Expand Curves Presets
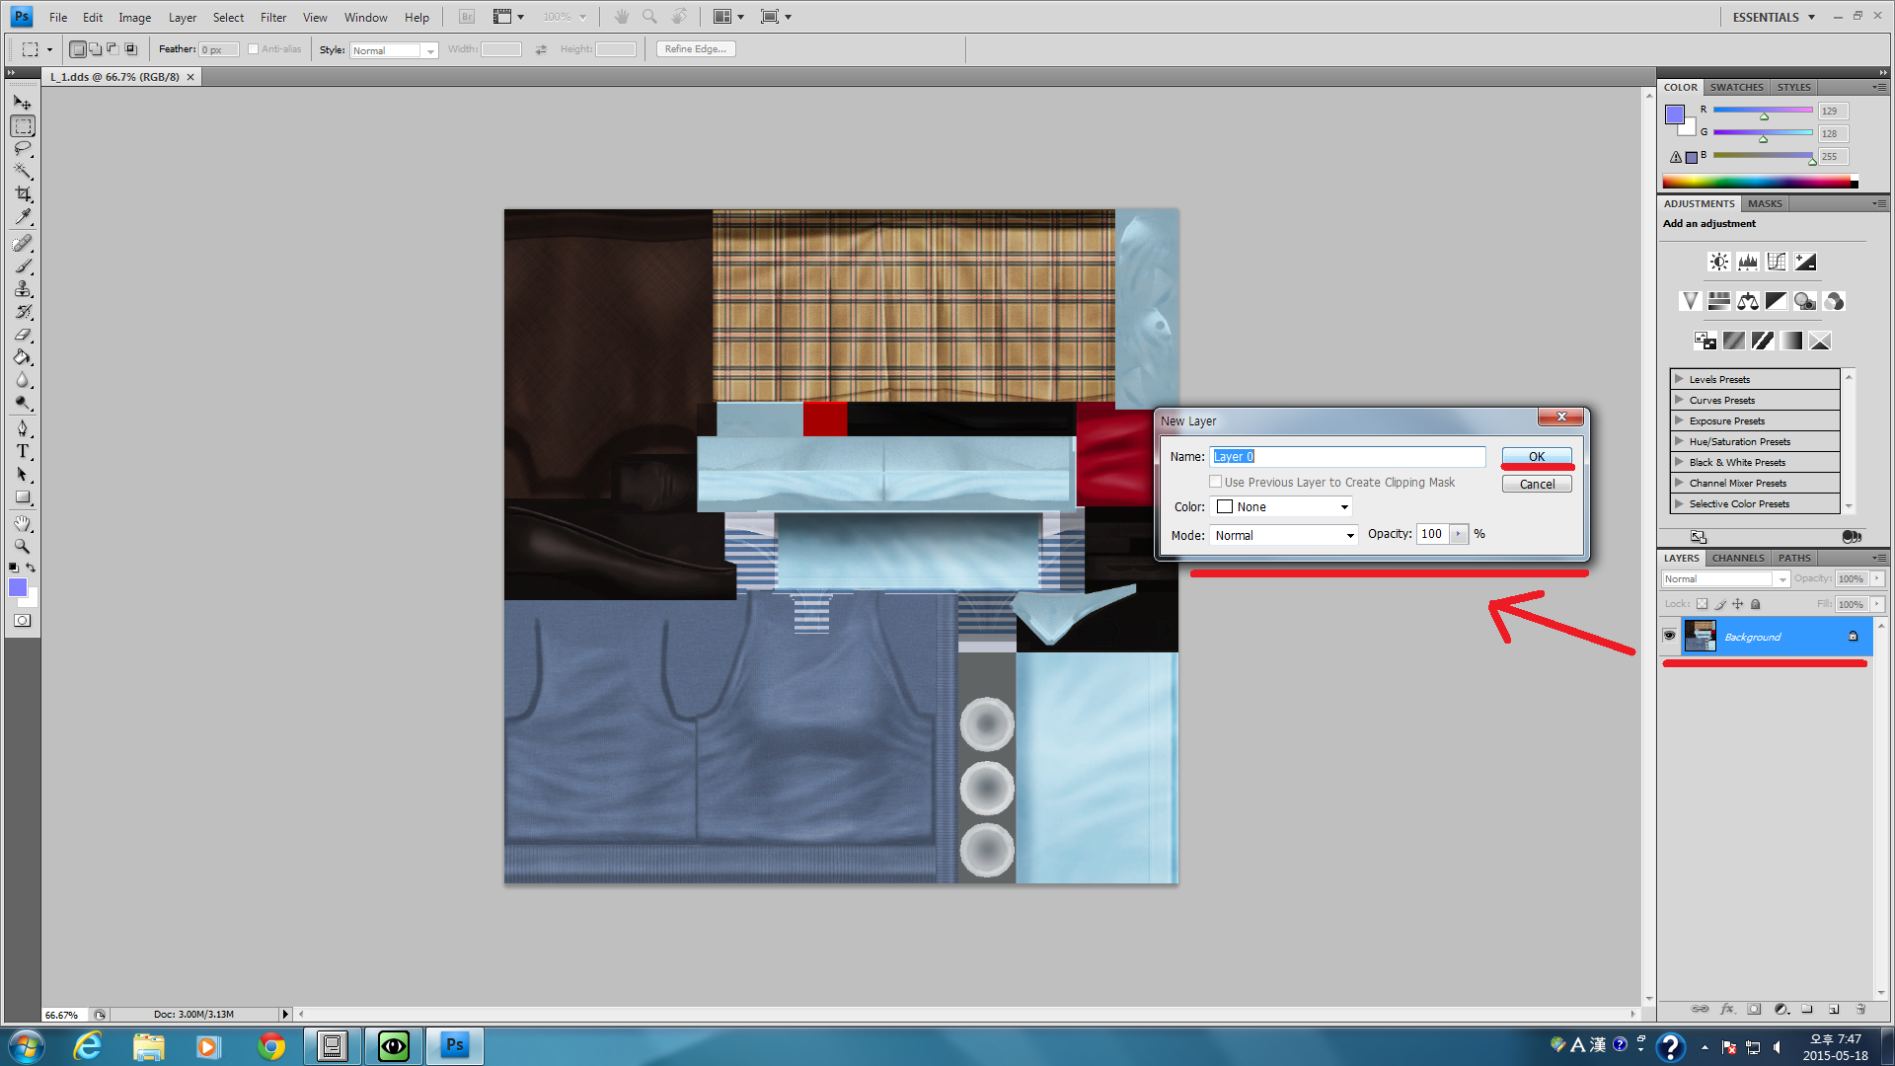1895x1066 pixels. [x=1679, y=400]
